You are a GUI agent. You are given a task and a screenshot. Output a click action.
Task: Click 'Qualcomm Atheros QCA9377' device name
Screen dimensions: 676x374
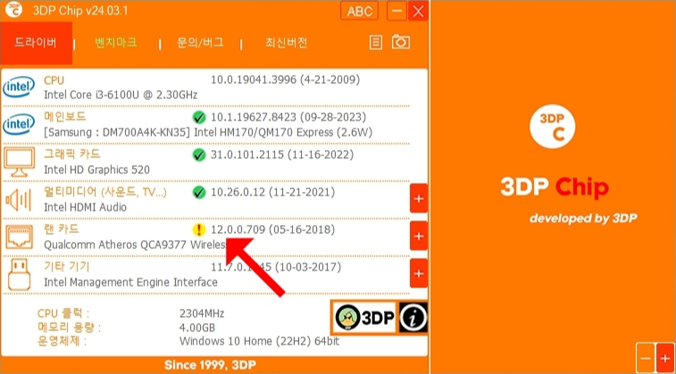[x=115, y=245]
